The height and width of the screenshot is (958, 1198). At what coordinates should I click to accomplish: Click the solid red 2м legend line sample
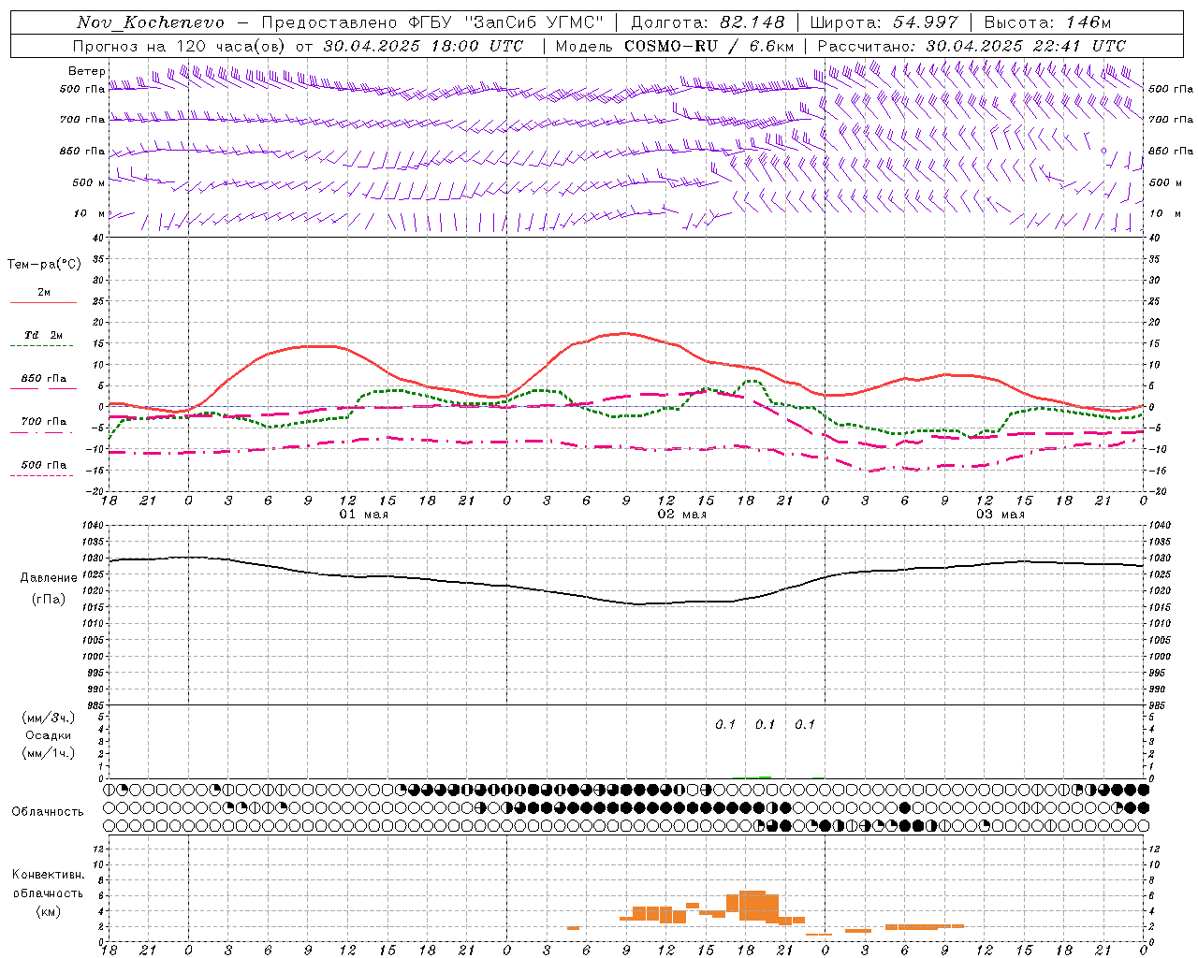43,303
